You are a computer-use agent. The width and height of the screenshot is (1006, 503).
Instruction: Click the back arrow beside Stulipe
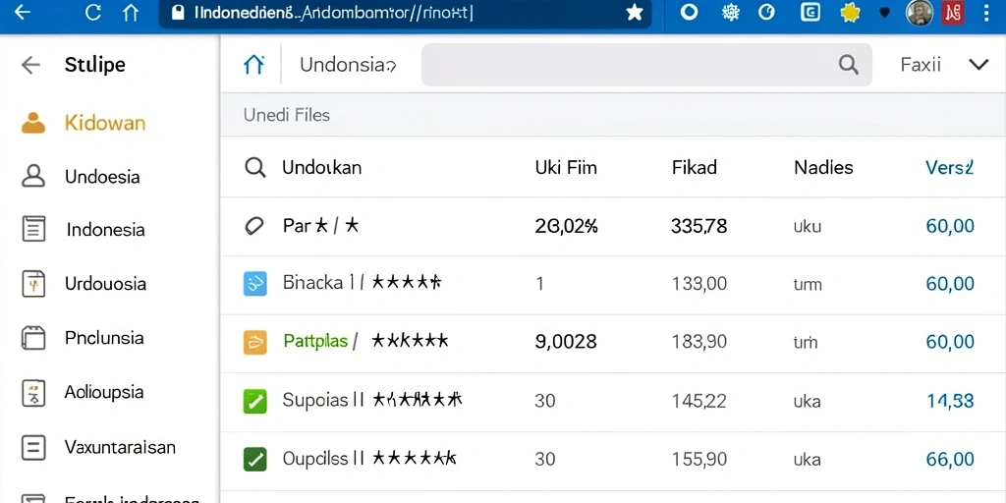click(x=30, y=65)
